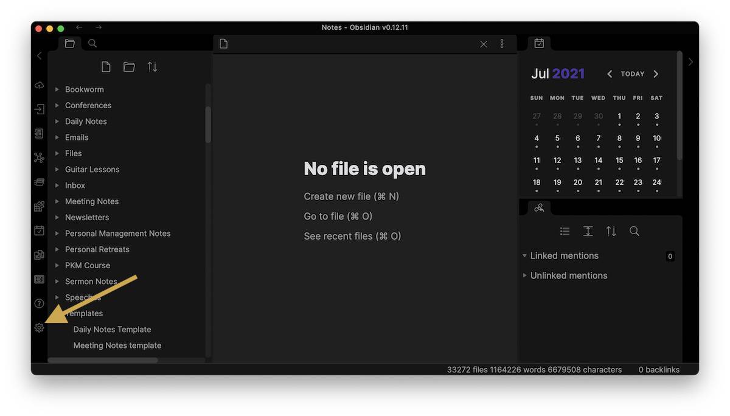The image size is (730, 416).
Task: Click the file explorer horizontal scrollbar
Action: pyautogui.click(x=103, y=360)
